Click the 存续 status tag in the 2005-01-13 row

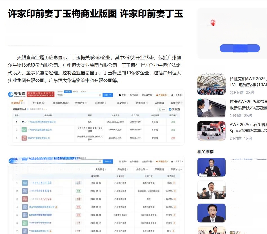[x=78, y=191]
